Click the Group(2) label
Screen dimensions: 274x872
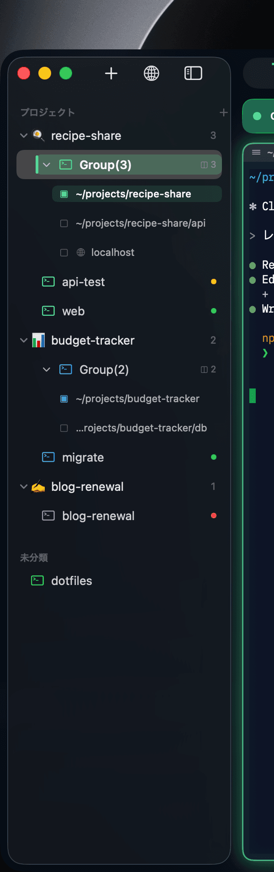(x=104, y=369)
